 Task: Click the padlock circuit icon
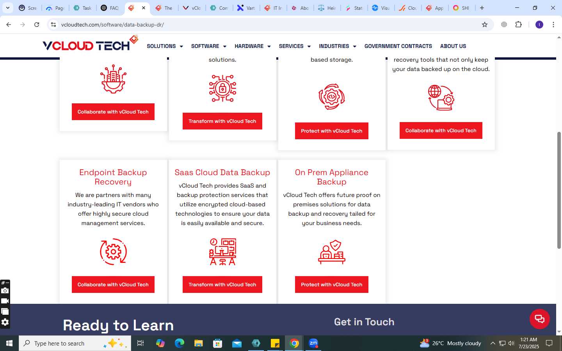[x=222, y=89]
